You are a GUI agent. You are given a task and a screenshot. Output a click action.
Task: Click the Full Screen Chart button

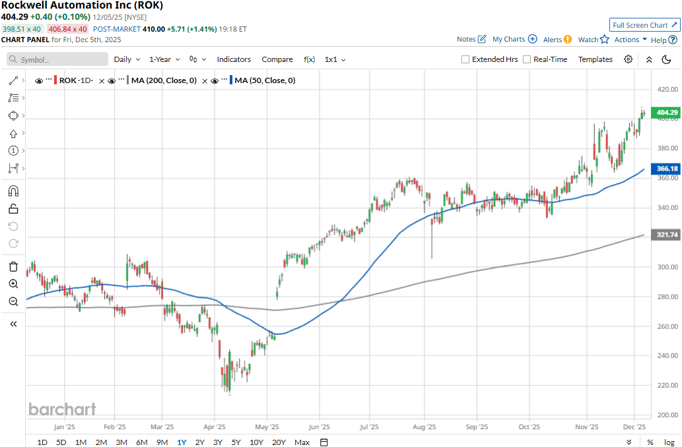[x=644, y=25]
